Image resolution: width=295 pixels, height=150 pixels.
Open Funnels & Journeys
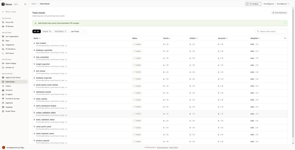[14, 98]
